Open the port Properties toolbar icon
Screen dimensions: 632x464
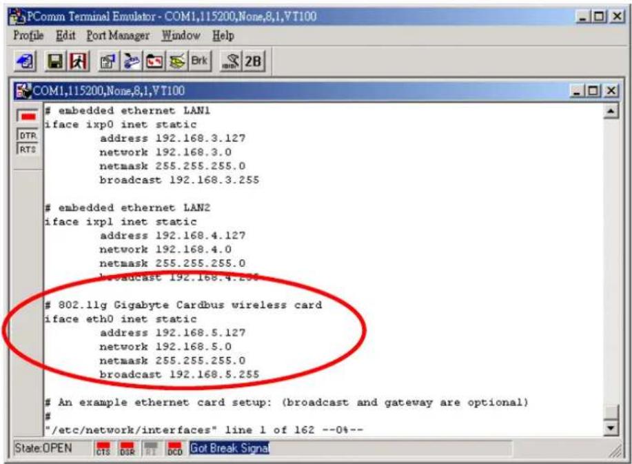(108, 61)
